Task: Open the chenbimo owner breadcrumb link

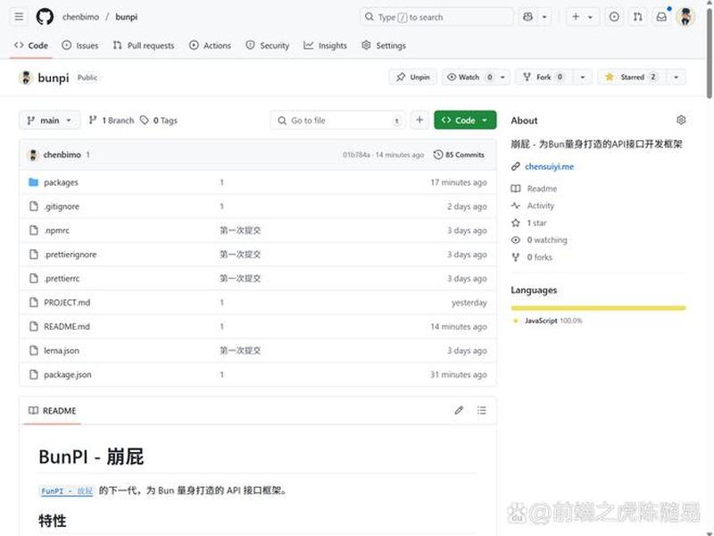Action: [80, 17]
